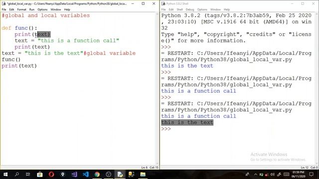Open the Debug menu in the Python Shell
This screenshot has width=319, height=179.
(x=190, y=9)
